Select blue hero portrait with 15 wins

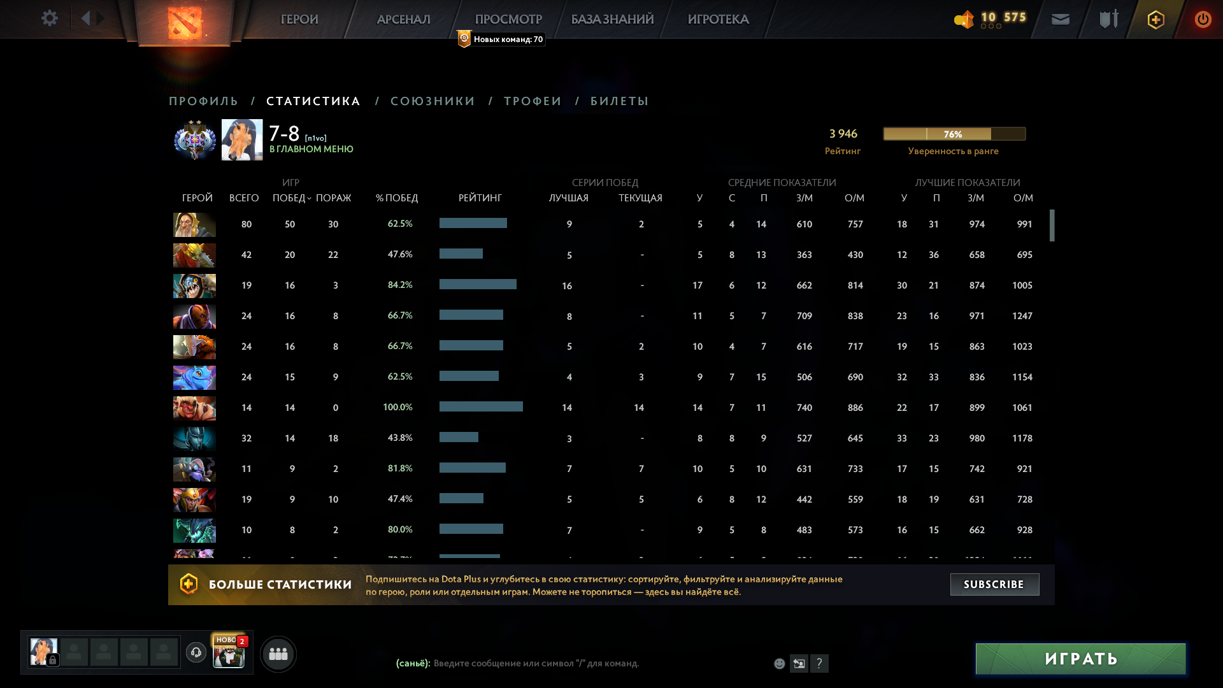click(x=194, y=377)
